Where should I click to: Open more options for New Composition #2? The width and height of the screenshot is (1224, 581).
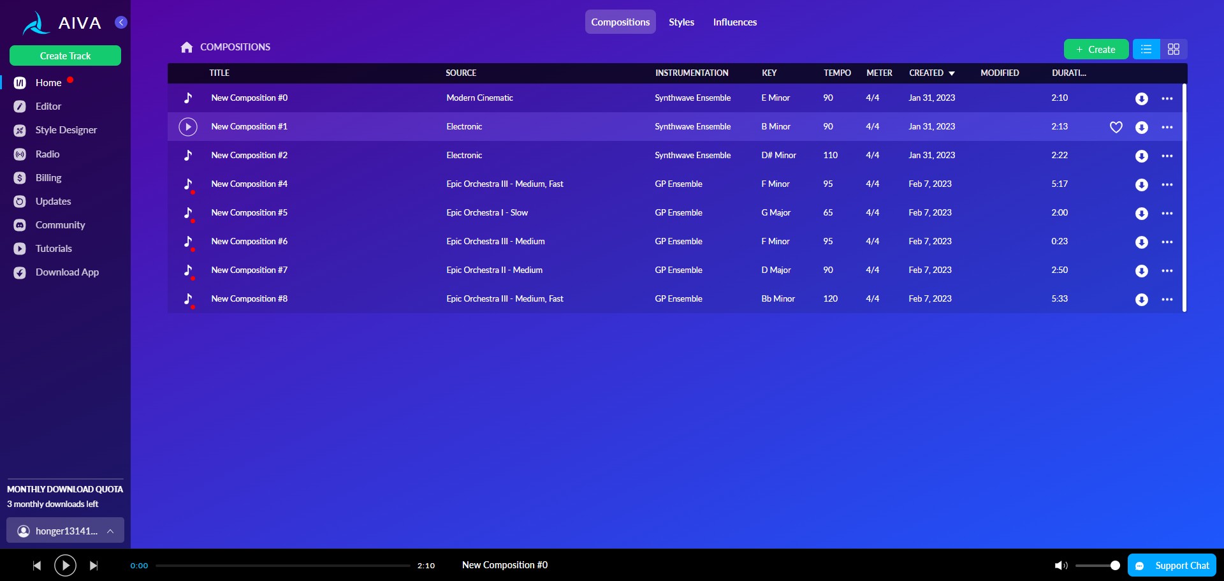click(x=1167, y=156)
